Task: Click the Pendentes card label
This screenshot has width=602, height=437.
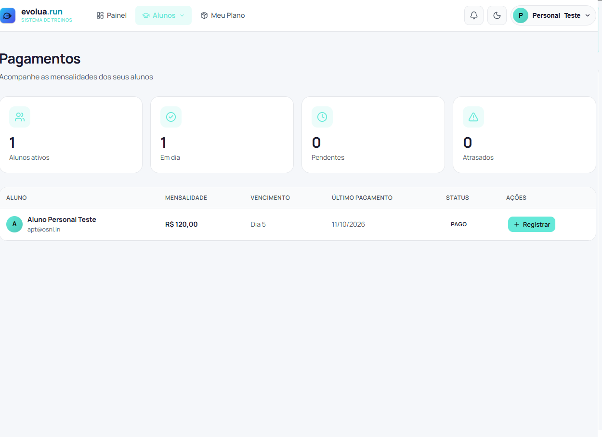Action: point(328,157)
